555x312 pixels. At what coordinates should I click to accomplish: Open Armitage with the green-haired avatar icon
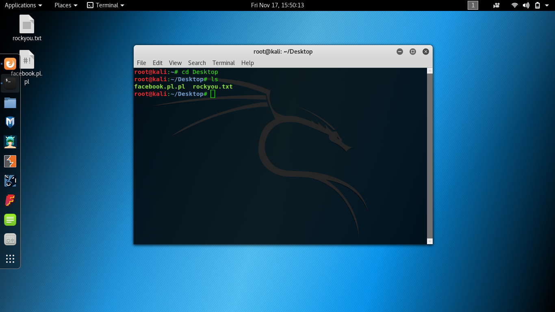point(10,142)
